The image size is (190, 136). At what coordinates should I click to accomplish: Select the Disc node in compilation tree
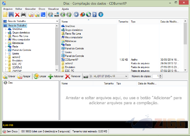[x=8, y=83]
